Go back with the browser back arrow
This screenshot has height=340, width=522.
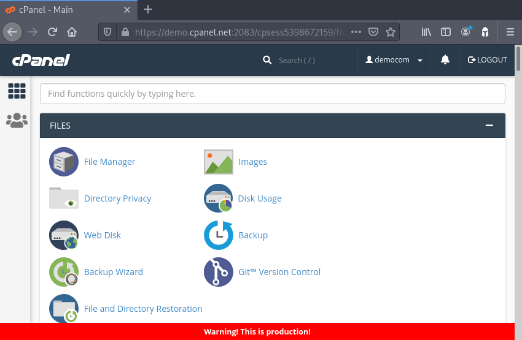(12, 32)
